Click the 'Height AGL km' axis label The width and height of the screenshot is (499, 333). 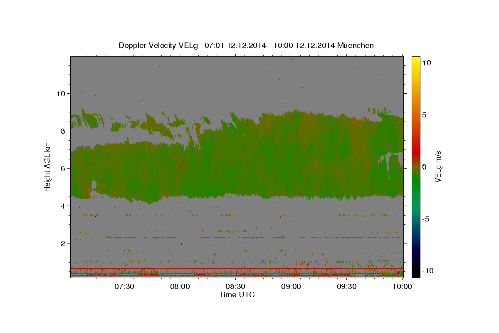(48, 166)
